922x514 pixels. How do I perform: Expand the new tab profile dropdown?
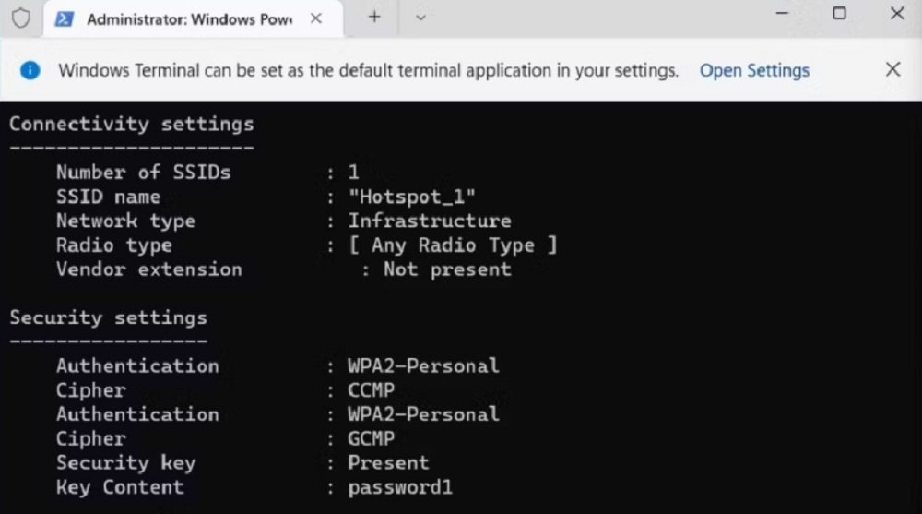(x=420, y=18)
